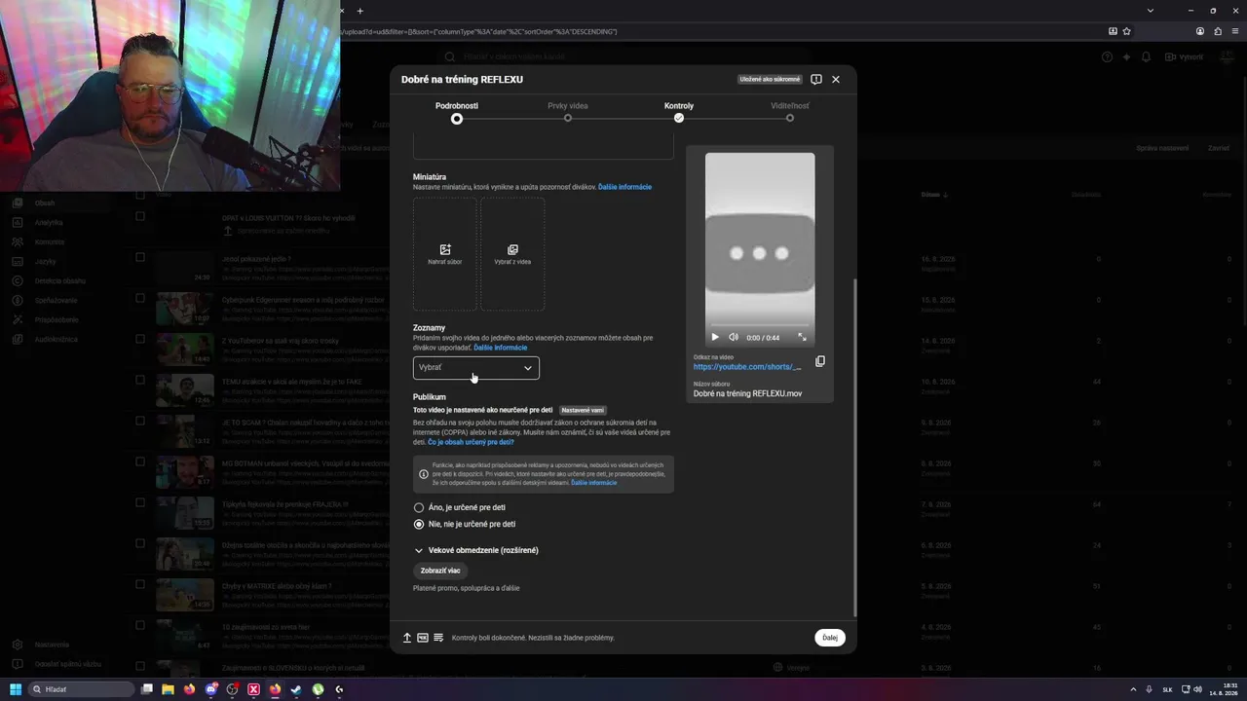Select 'Áno, je určené pre deti' radio
Screen dimensions: 1247x701
tap(419, 507)
